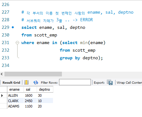Click 'from scott_emp' in the subquery on line 232
This screenshot has width=142, height=117.
coord(78,50)
